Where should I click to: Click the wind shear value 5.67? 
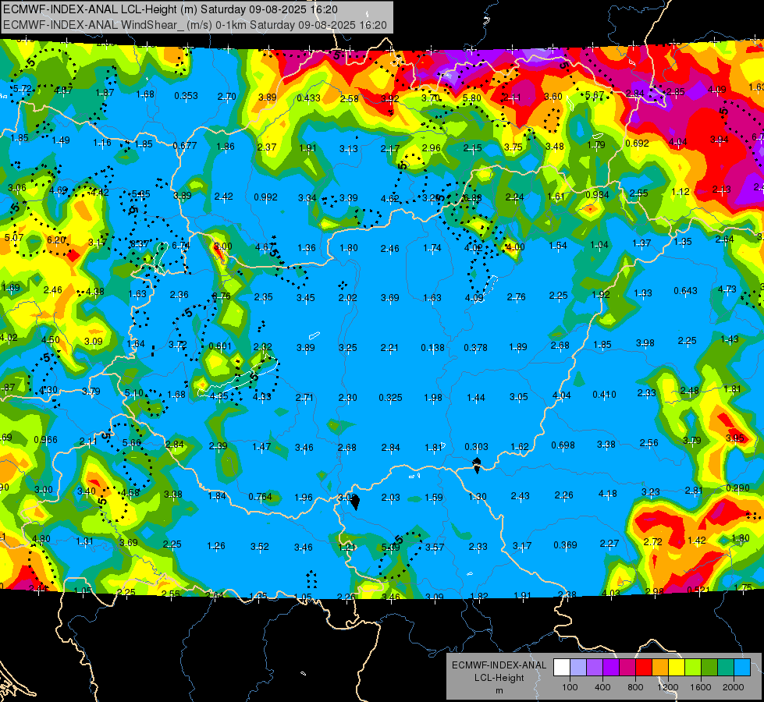(x=595, y=95)
